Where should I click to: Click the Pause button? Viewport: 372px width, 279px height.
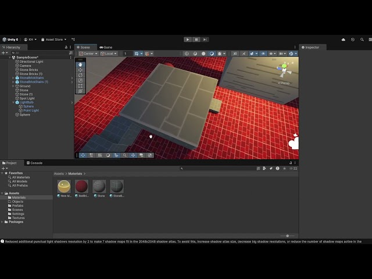click(196, 40)
